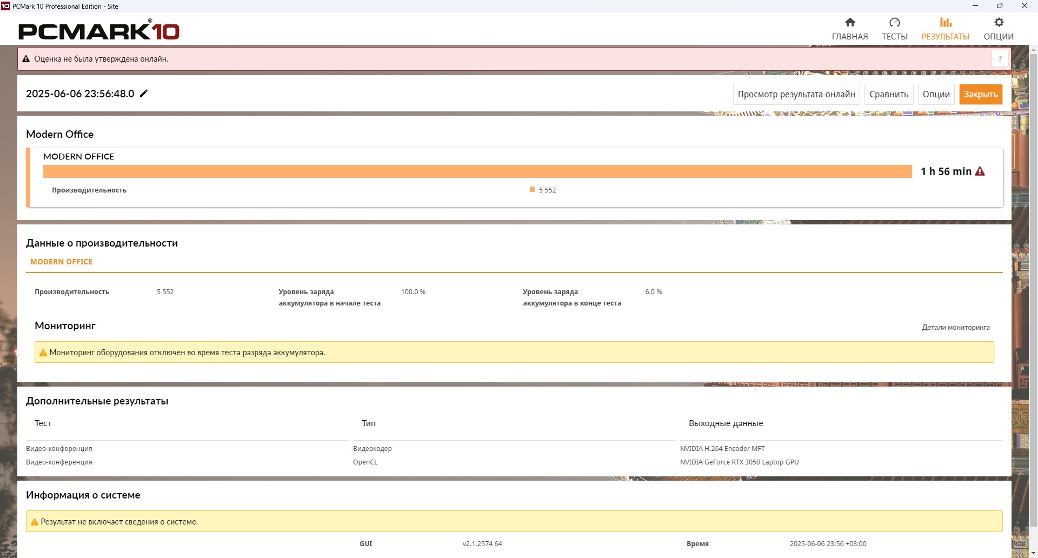Image resolution: width=1038 pixels, height=558 pixels.
Task: Click the red warning triangle next to 1 h 56 min
Action: coord(980,171)
